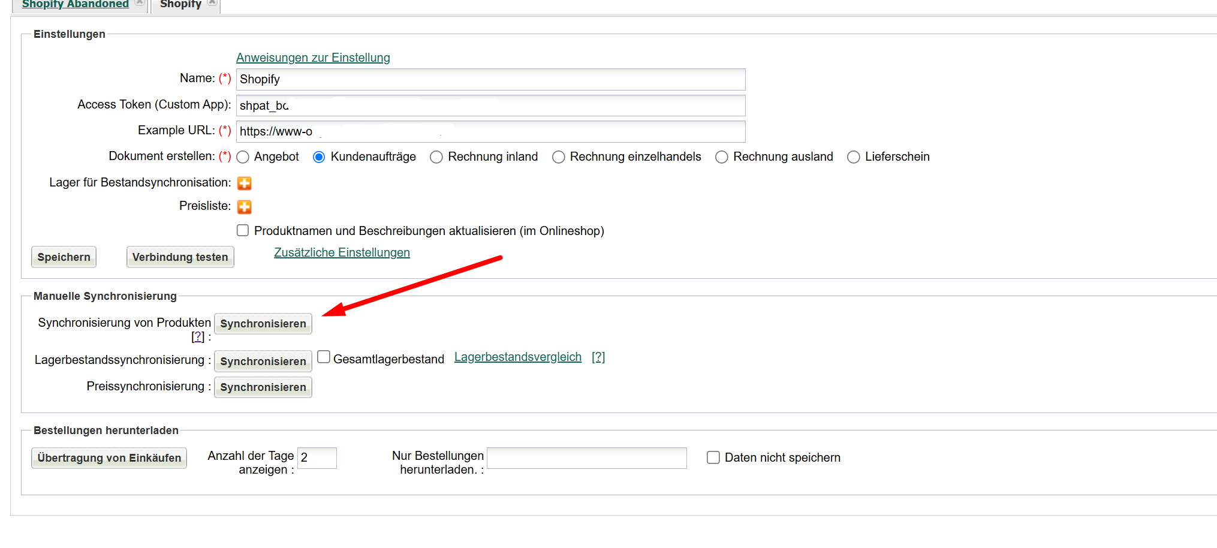This screenshot has width=1217, height=548.
Task: Select the Shopify tab
Action: 180,4
